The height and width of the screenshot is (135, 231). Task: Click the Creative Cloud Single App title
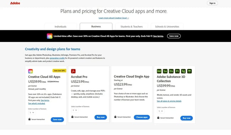[x=131, y=76]
